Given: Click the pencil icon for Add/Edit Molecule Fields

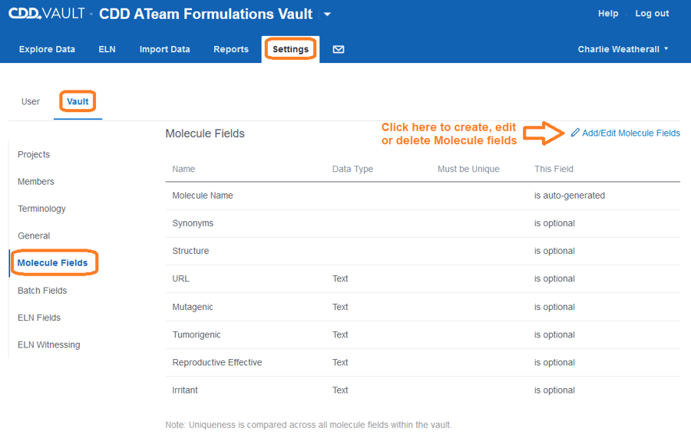Looking at the screenshot, I should pos(574,133).
